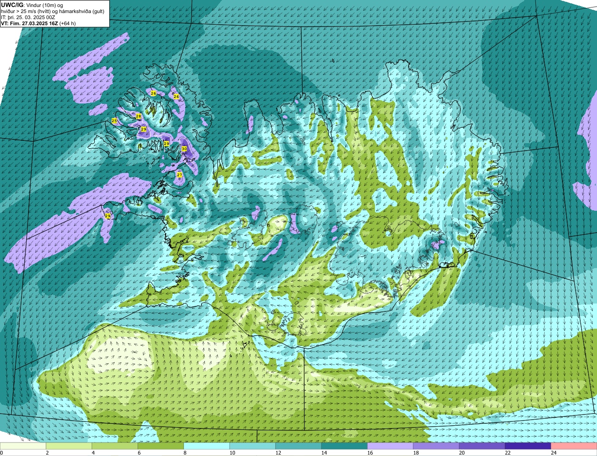Click the legend tick label '6'
597x456 pixels.
139,453
